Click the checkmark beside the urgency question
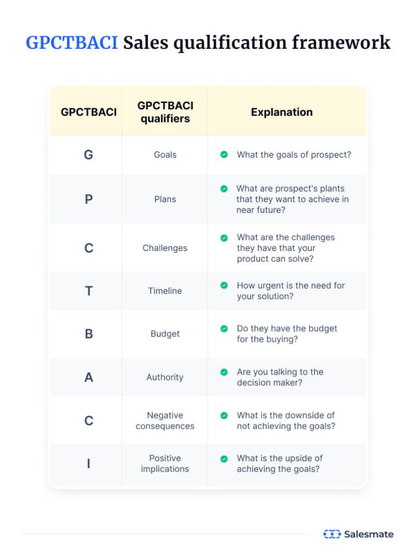The width and height of the screenshot is (416, 555). pos(224,285)
